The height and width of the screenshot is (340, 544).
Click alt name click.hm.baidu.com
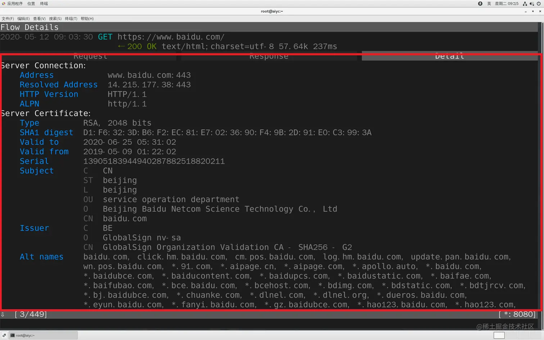click(182, 257)
